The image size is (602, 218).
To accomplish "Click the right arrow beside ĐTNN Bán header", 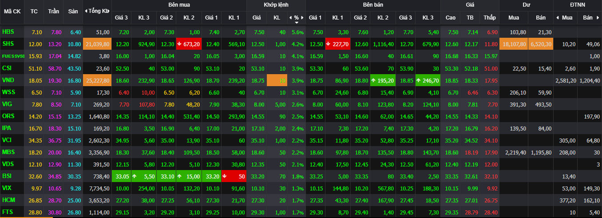I will pos(598,17).
